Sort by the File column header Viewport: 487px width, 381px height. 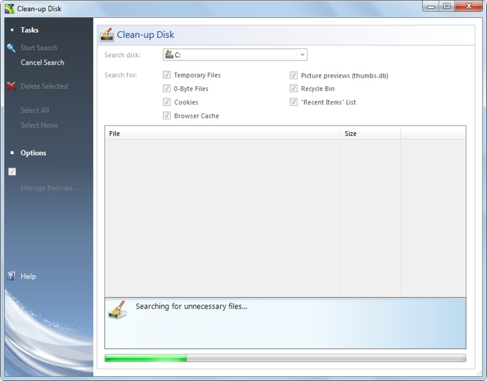[223, 133]
